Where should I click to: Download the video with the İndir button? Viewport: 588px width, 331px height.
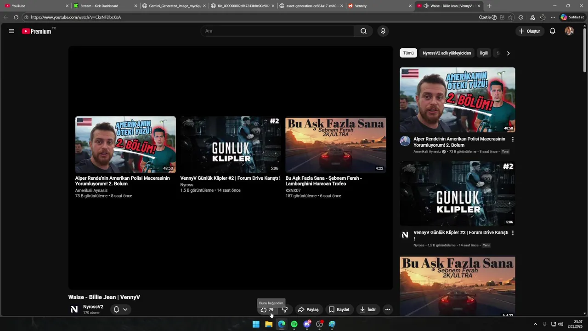coord(367,310)
